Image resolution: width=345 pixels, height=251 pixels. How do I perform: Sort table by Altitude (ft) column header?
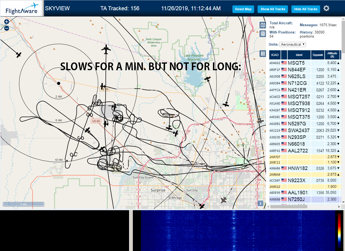coord(332,55)
